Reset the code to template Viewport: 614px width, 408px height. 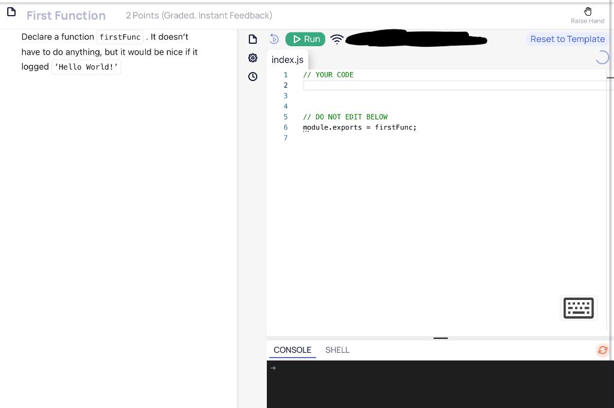point(567,38)
